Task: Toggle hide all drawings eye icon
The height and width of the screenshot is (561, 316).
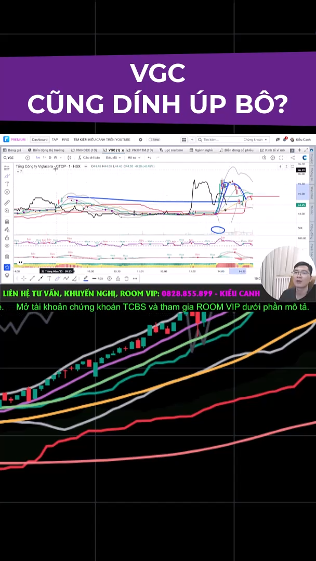Action: tap(7, 246)
